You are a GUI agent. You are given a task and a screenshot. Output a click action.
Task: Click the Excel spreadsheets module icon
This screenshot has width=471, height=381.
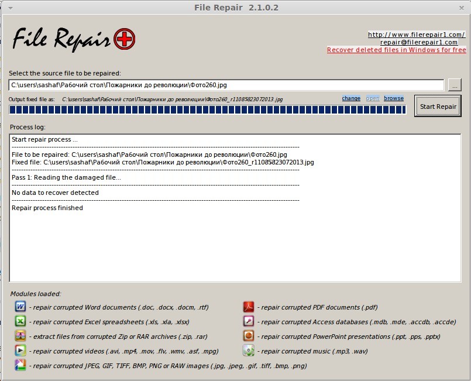click(x=20, y=321)
